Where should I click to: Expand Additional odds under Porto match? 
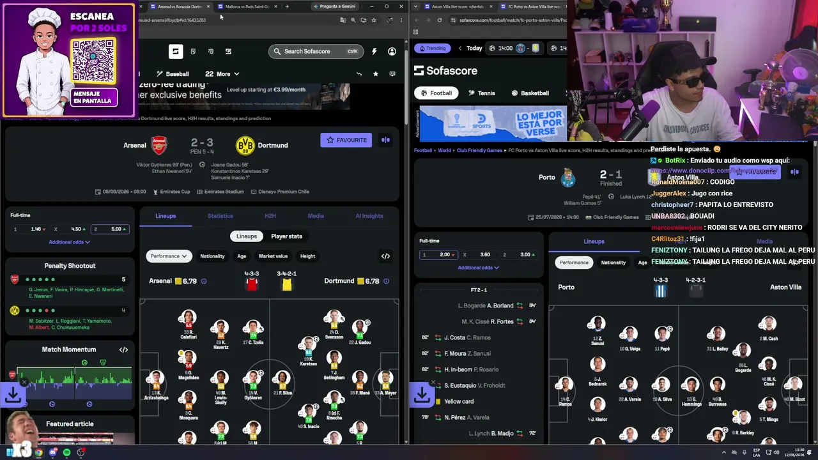(479, 268)
